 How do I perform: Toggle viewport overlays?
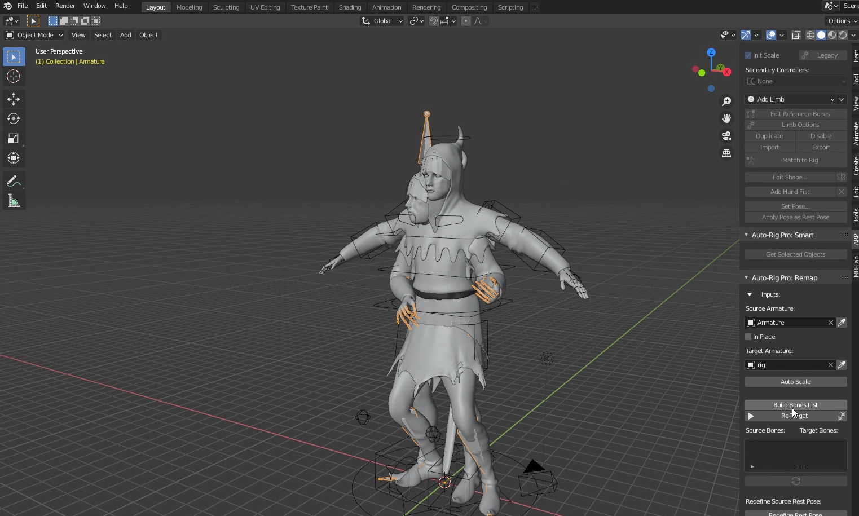click(771, 35)
